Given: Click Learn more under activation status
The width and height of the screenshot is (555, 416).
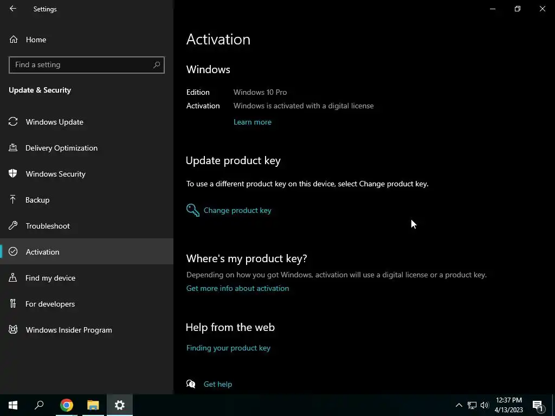Looking at the screenshot, I should 253,122.
